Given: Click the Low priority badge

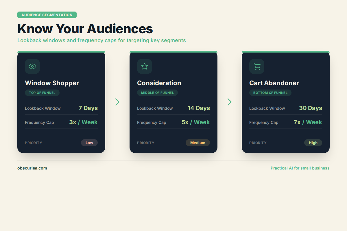Looking at the screenshot, I should [x=89, y=143].
